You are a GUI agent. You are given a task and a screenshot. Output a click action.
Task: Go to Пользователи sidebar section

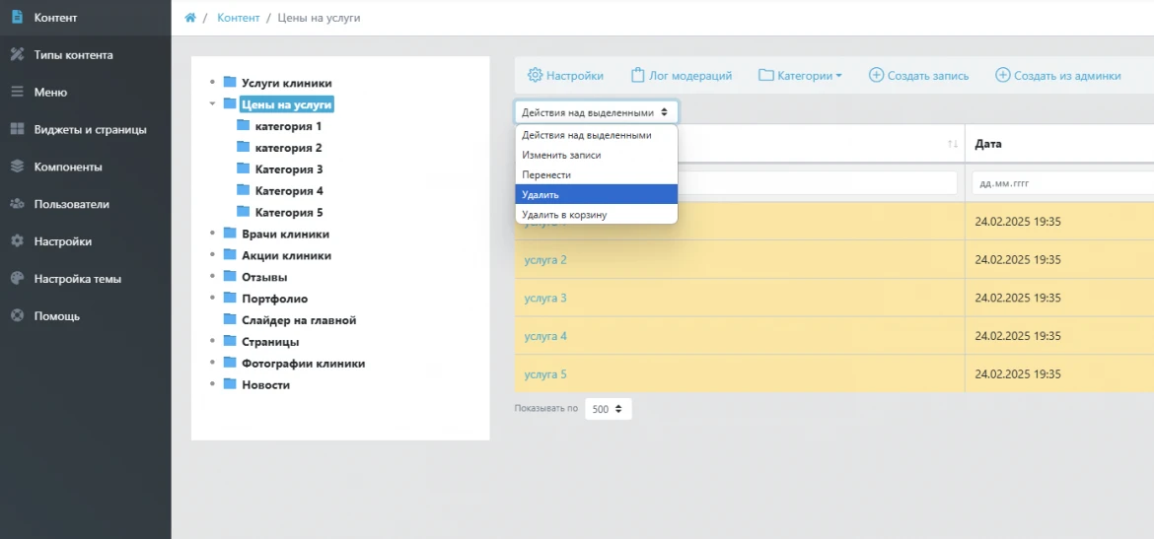pyautogui.click(x=71, y=204)
